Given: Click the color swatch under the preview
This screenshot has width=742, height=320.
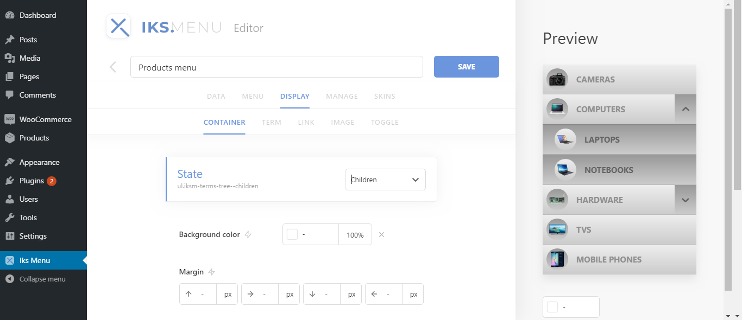Looking at the screenshot, I should point(552,307).
